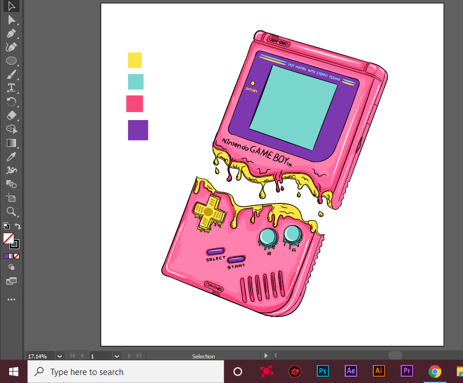Switch to Illustrator on the taskbar
This screenshot has height=383, width=463.
pyautogui.click(x=379, y=371)
